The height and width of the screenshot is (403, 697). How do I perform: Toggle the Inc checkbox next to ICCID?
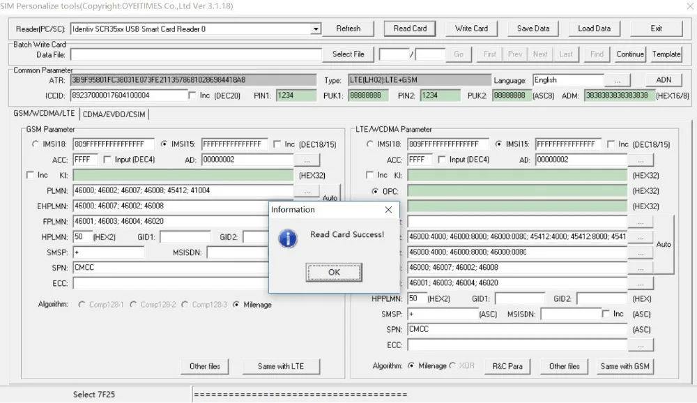coord(192,96)
